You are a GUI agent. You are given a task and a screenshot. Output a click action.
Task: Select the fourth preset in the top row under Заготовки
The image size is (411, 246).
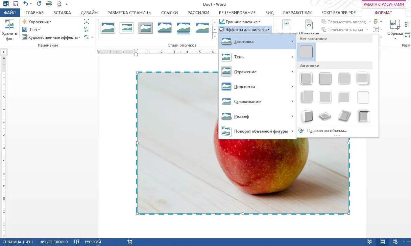click(363, 79)
